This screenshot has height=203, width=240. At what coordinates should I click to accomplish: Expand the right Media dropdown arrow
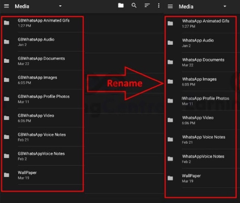coord(225,7)
